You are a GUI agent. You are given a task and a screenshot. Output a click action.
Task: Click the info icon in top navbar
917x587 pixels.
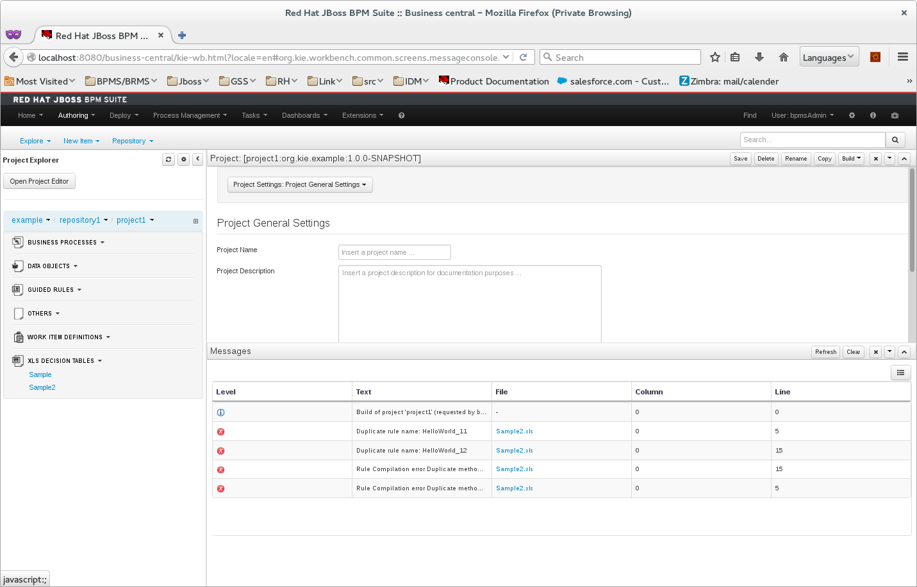(x=873, y=116)
